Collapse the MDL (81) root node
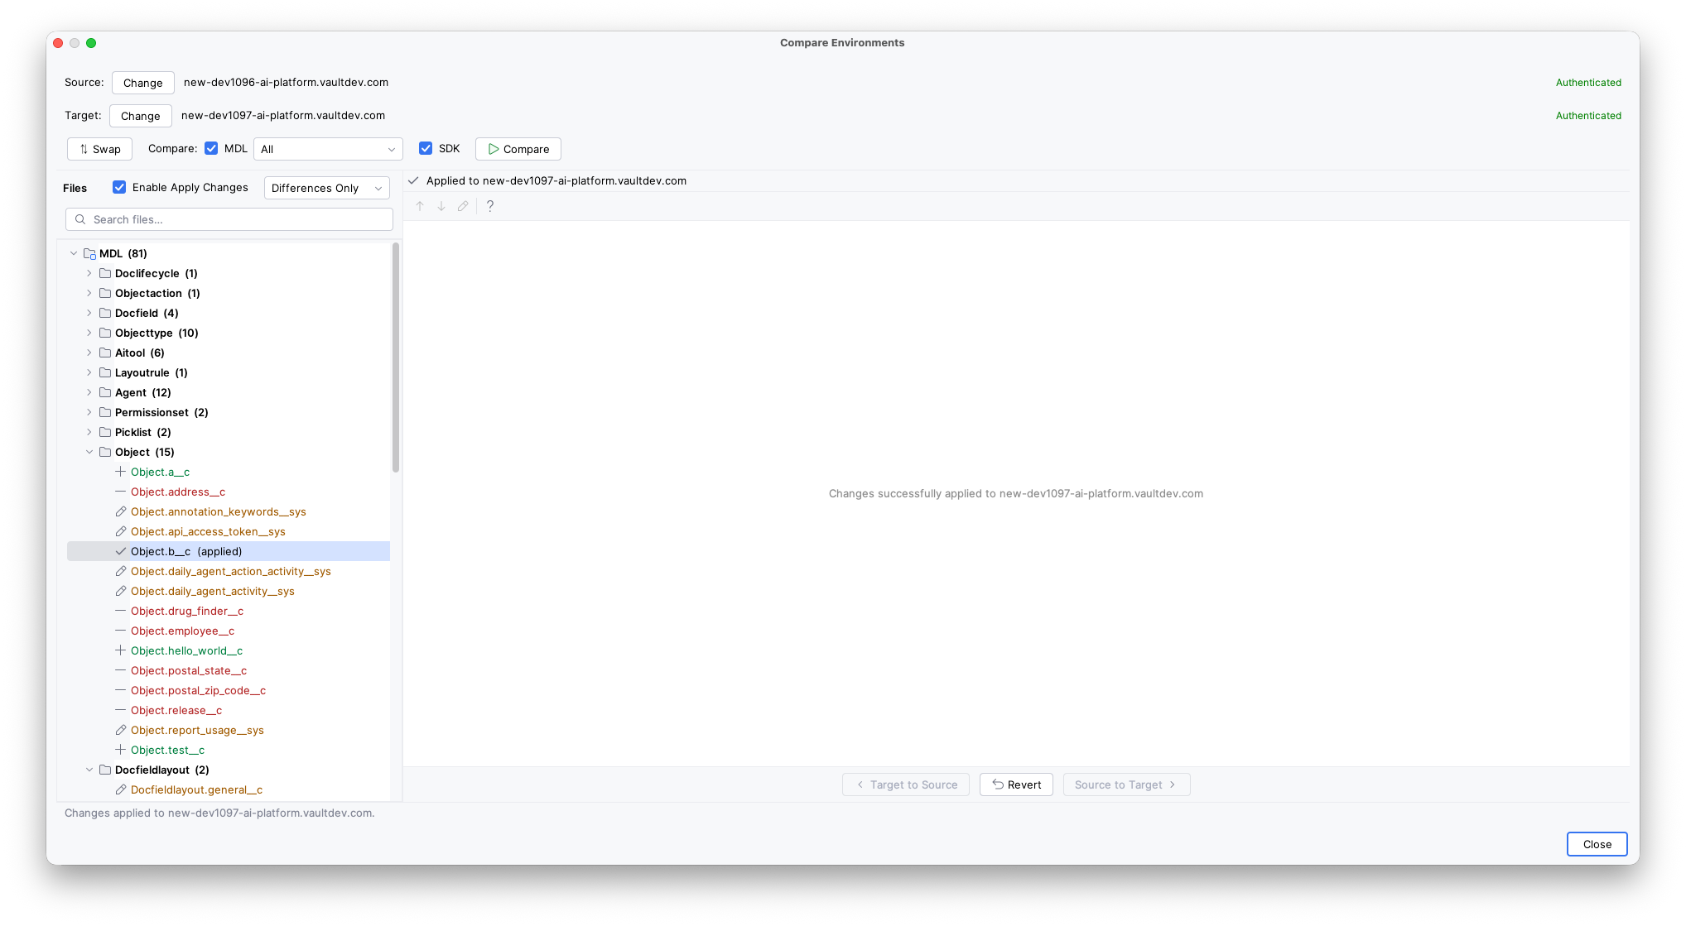Viewport: 1686px width, 926px height. point(74,253)
